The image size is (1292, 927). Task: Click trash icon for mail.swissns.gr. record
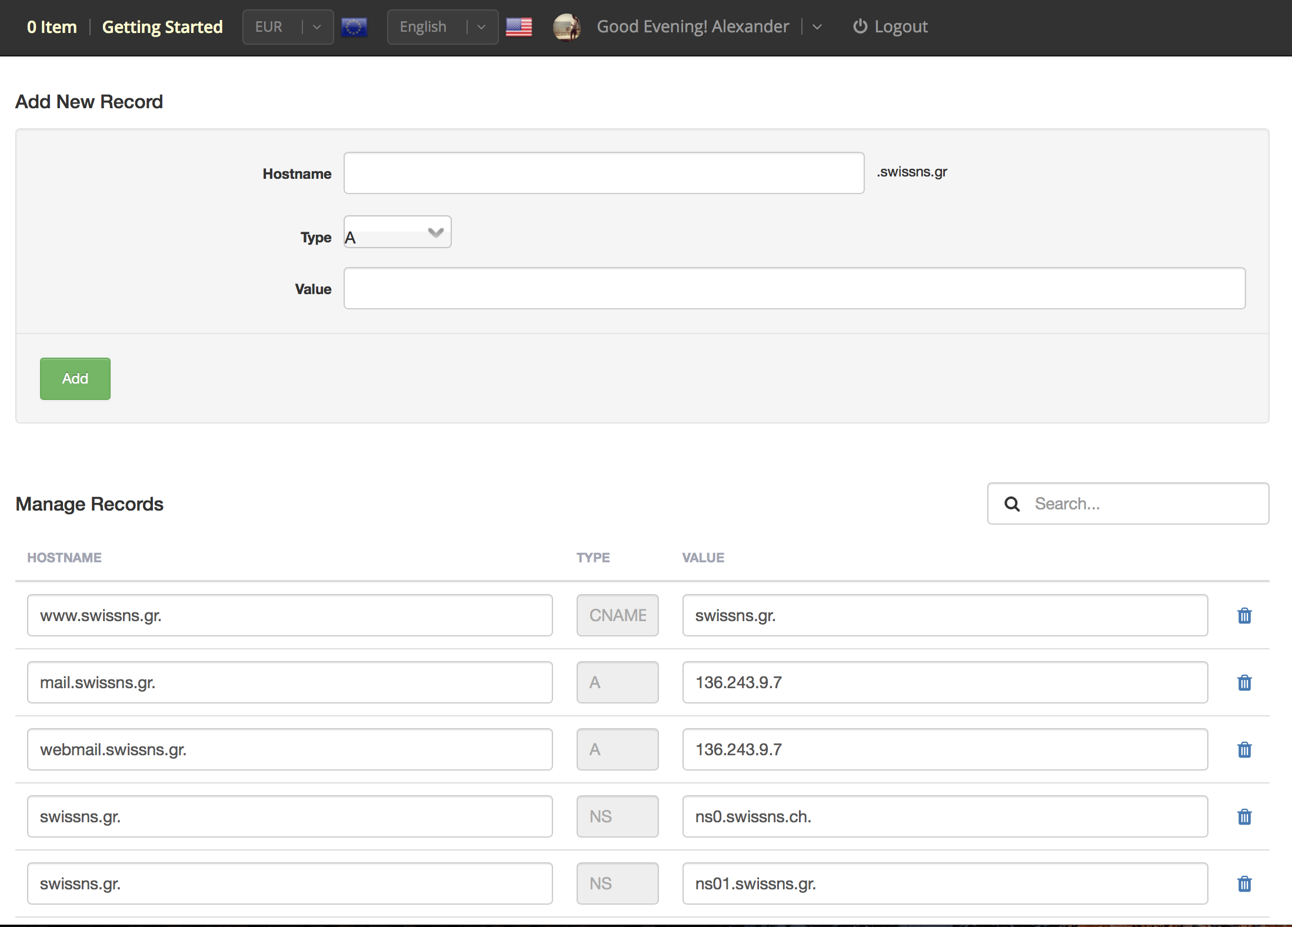1244,683
